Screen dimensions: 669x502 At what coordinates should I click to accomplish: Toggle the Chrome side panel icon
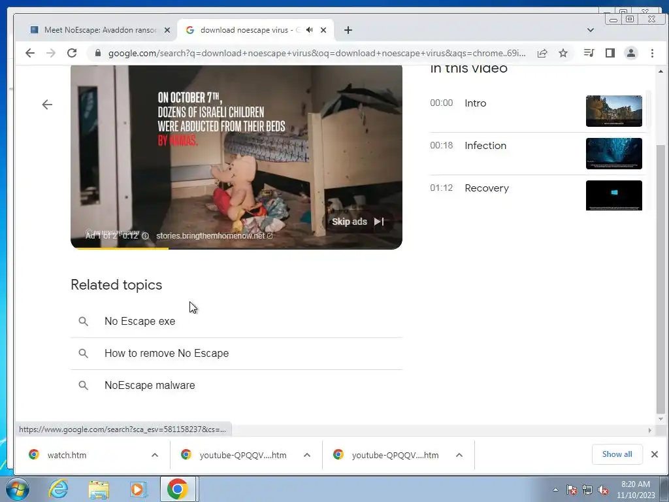[x=610, y=53]
